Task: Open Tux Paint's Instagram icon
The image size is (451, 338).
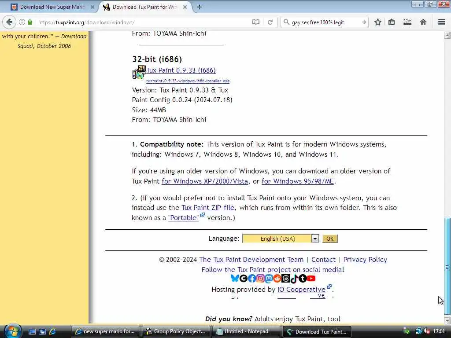Action: click(260, 278)
